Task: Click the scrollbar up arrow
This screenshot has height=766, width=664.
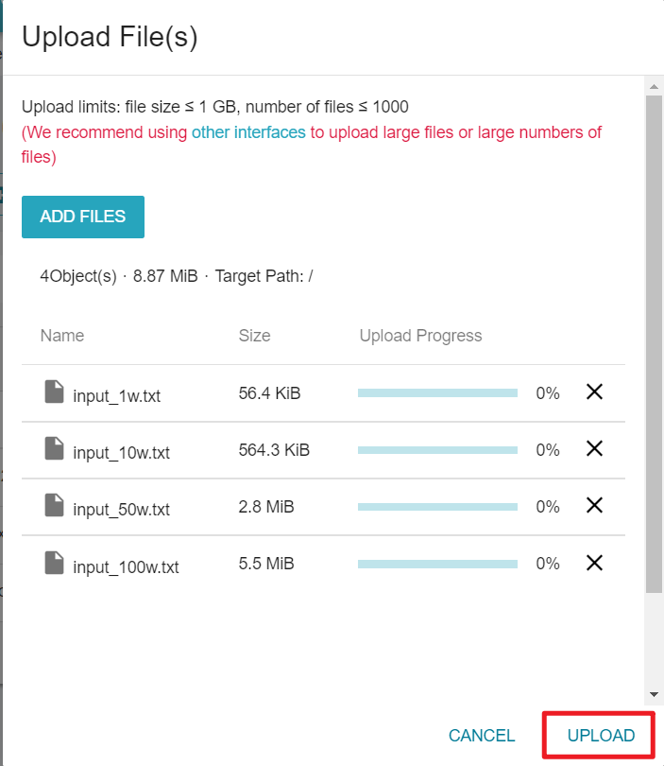Action: (x=654, y=86)
